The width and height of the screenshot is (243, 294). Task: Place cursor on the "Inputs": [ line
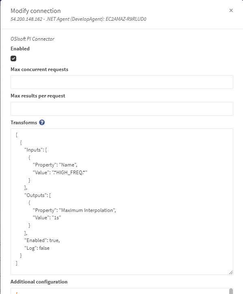tap(36, 150)
